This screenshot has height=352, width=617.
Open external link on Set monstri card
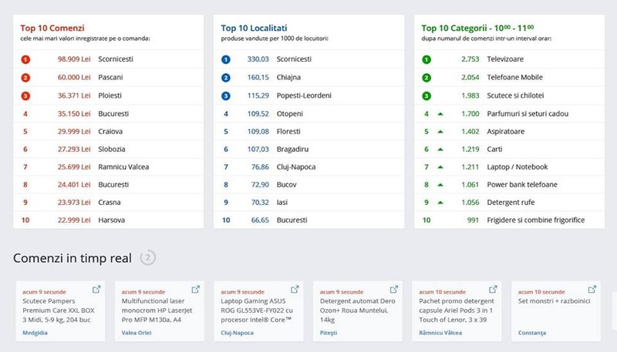[x=592, y=290]
